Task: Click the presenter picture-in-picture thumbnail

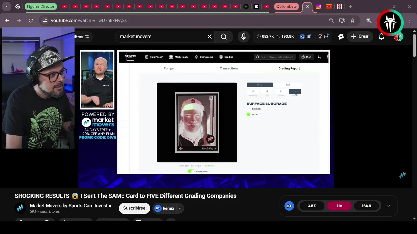Action: (97, 80)
